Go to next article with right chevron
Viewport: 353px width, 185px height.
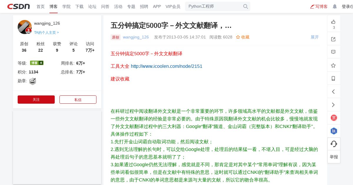click(333, 105)
